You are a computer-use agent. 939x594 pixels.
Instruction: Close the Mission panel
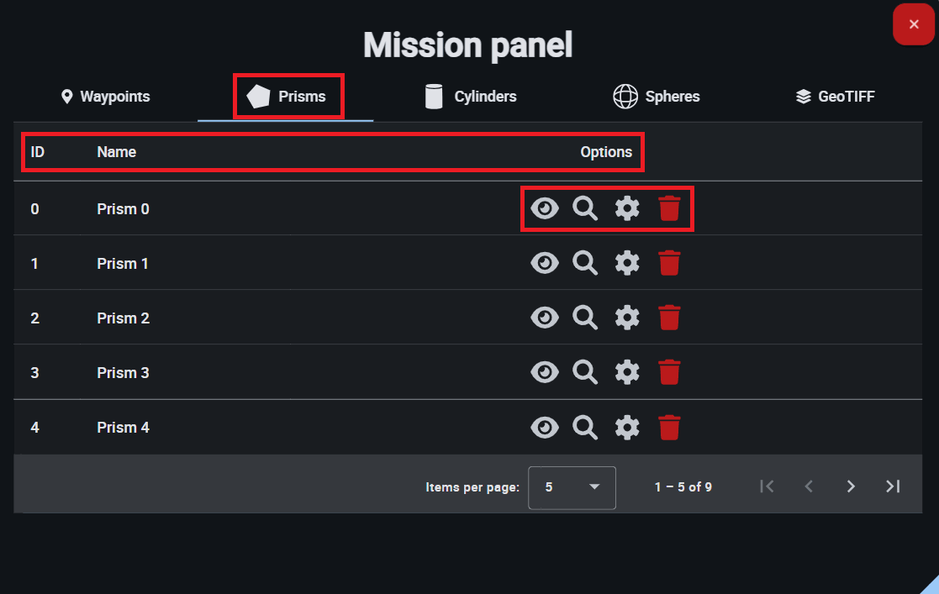tap(914, 24)
